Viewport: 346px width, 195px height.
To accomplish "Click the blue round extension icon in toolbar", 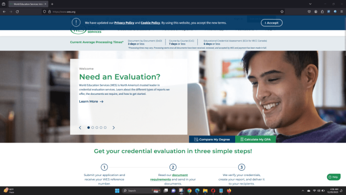I will (335, 12).
